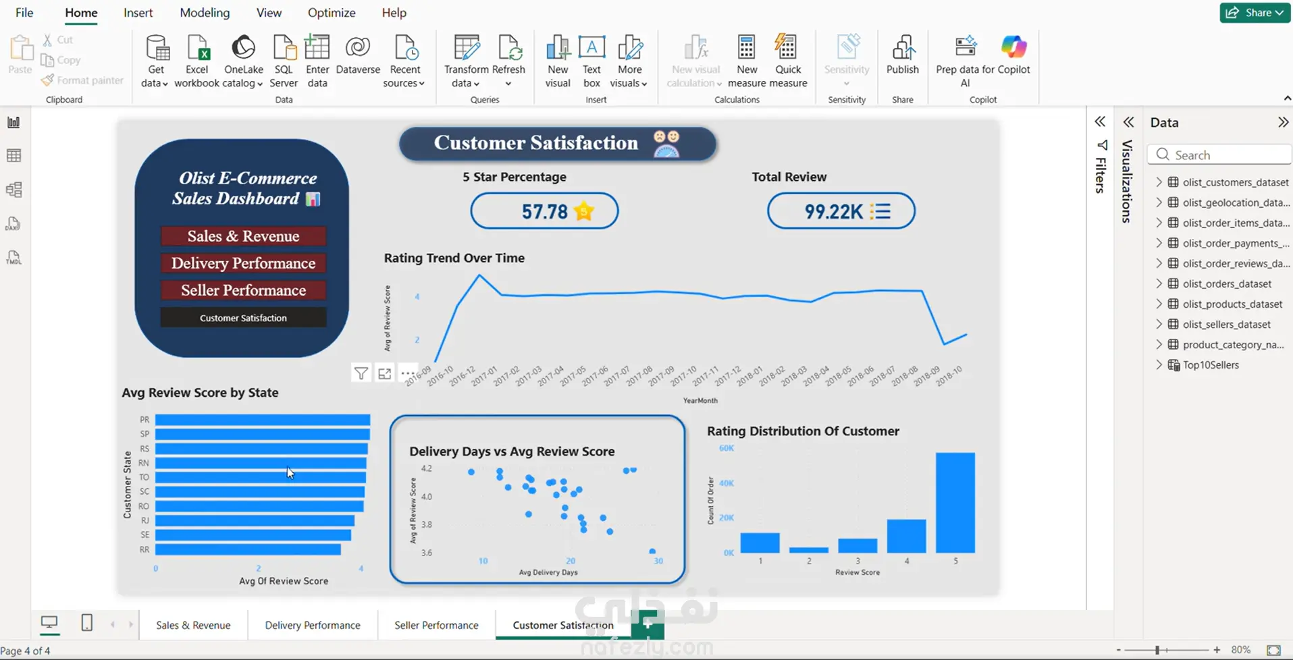Viewport: 1293px width, 660px height.
Task: Open the File menu
Action: pyautogui.click(x=24, y=13)
